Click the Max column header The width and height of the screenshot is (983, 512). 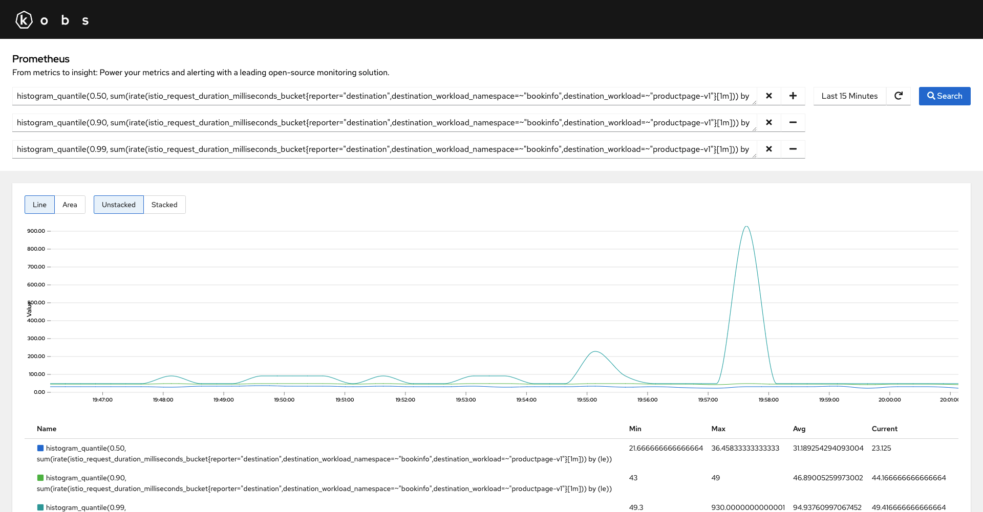pyautogui.click(x=718, y=429)
